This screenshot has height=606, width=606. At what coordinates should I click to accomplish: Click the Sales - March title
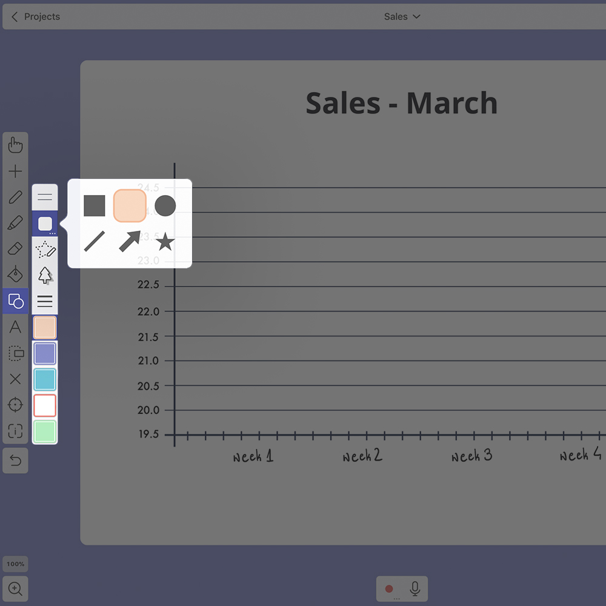(x=402, y=103)
